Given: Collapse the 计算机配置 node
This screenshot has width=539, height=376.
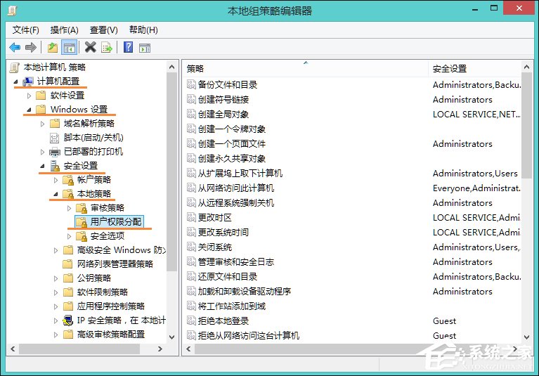Looking at the screenshot, I should pos(16,82).
